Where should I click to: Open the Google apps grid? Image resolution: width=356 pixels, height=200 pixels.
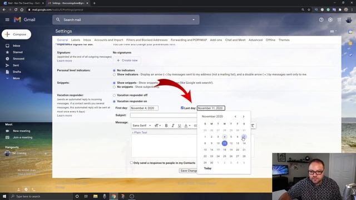(x=339, y=20)
